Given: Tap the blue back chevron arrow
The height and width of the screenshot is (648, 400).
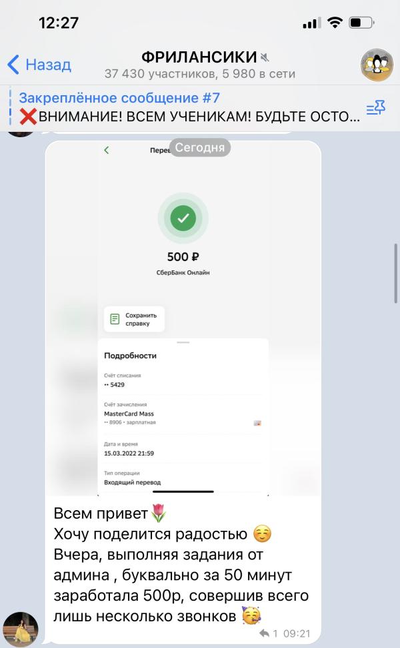Looking at the screenshot, I should point(13,65).
